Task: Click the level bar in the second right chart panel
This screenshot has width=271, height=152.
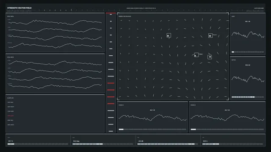Action: (x=248, y=97)
